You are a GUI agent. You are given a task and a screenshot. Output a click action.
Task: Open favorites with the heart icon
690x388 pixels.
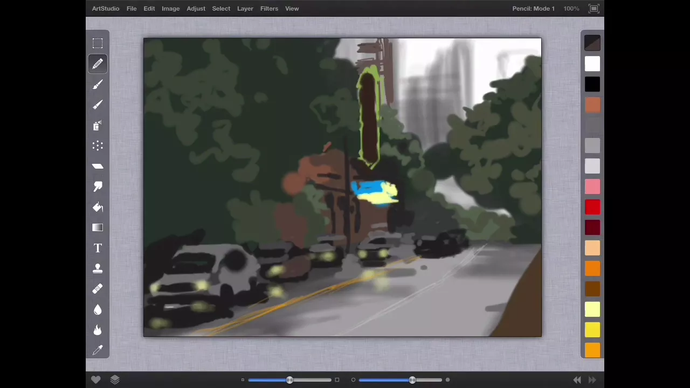tap(96, 380)
